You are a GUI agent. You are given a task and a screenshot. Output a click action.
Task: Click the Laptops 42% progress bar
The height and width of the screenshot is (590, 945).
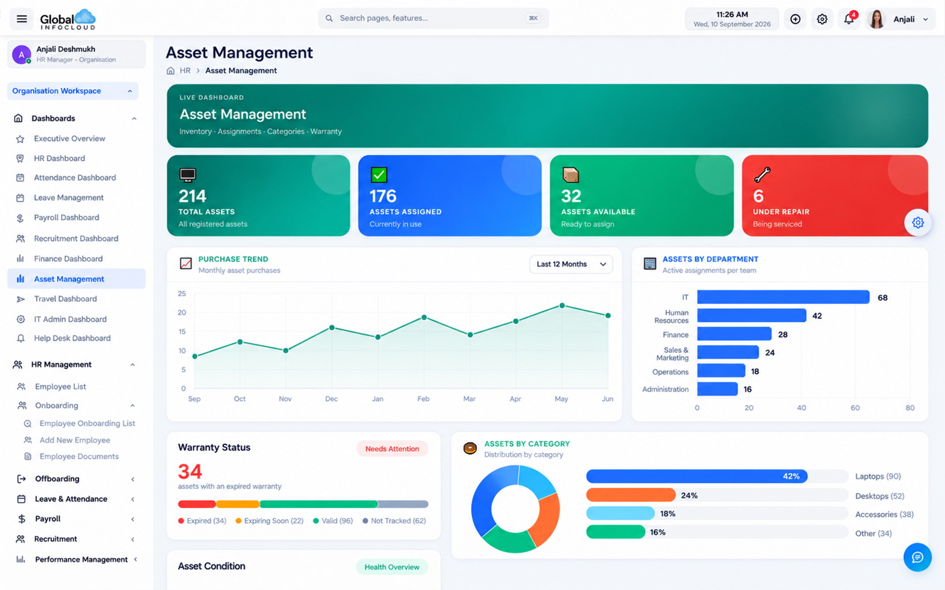(697, 476)
